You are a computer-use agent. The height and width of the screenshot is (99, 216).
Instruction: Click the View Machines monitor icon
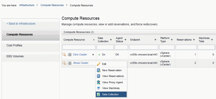point(98,88)
